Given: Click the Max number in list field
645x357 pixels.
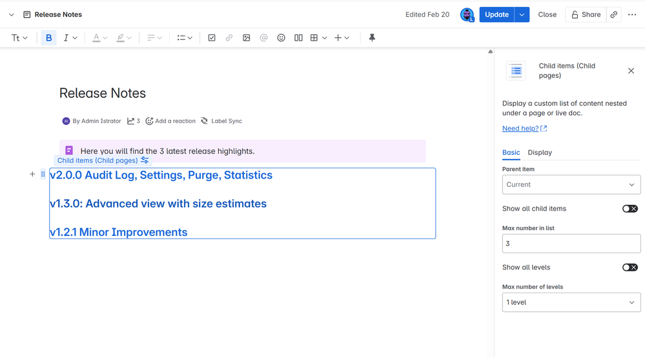Looking at the screenshot, I should (x=571, y=244).
